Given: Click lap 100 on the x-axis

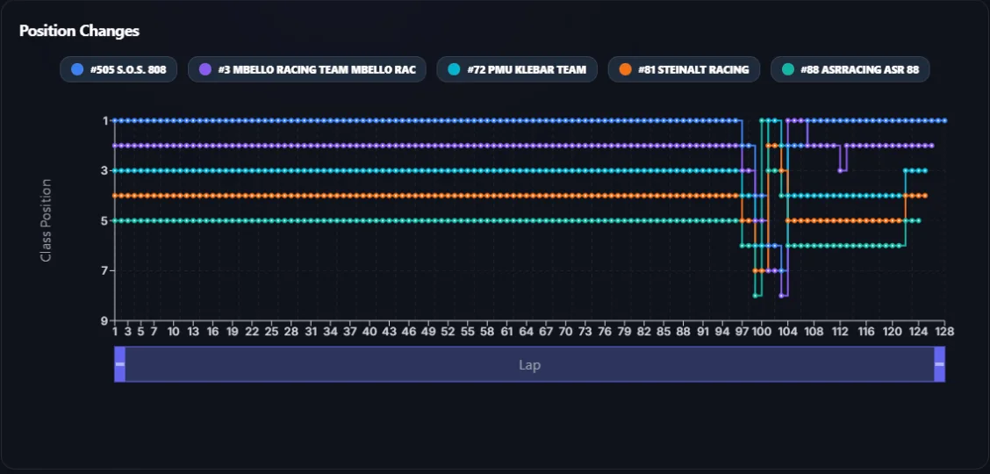Looking at the screenshot, I should tap(762, 331).
